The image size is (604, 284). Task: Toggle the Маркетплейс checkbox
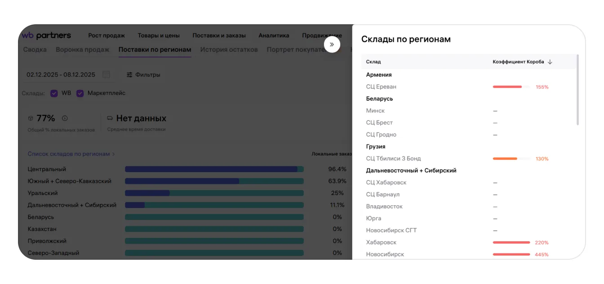(80, 93)
